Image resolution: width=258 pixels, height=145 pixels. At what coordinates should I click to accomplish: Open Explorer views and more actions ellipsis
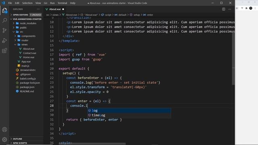click(x=38, y=9)
